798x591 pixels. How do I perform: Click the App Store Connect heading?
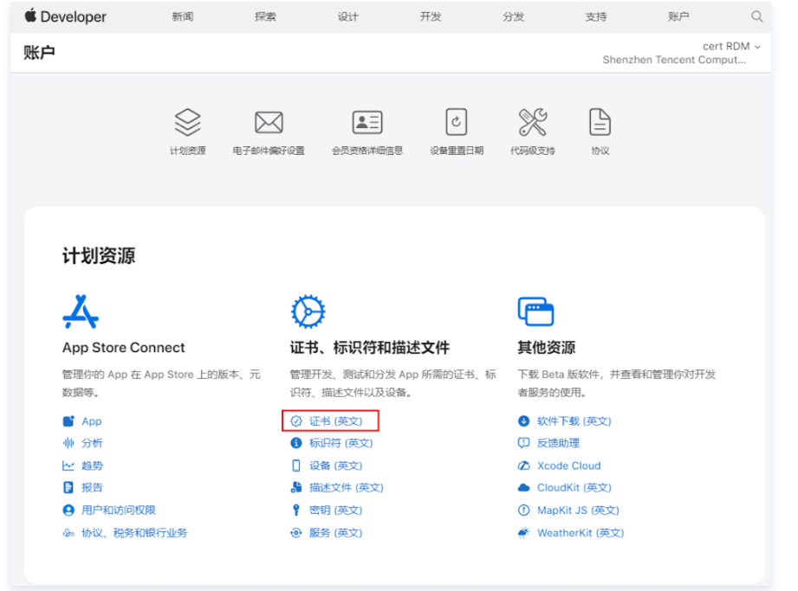[x=124, y=348]
